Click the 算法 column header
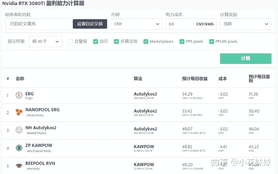278x174 pixels. click(x=138, y=79)
